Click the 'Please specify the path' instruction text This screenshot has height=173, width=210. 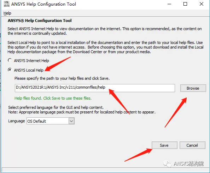(62, 78)
